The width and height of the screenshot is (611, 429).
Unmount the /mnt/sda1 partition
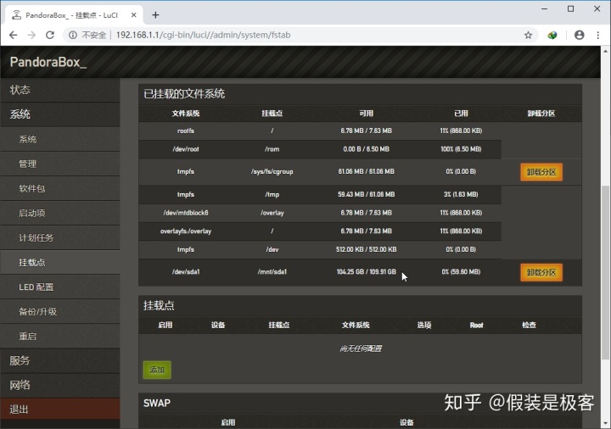541,272
